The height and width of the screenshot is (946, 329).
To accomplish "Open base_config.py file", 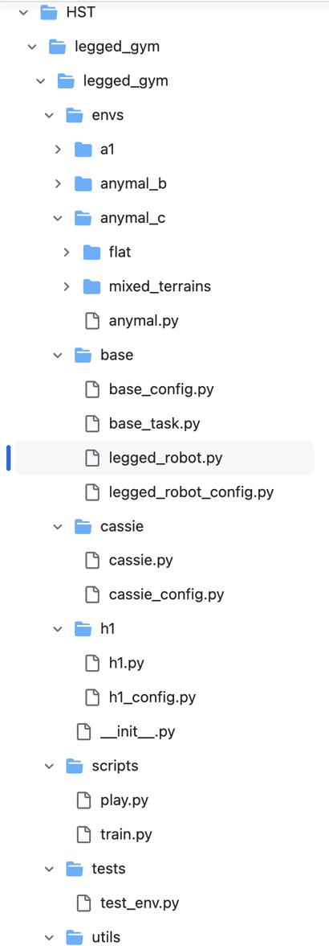I will pos(161,389).
